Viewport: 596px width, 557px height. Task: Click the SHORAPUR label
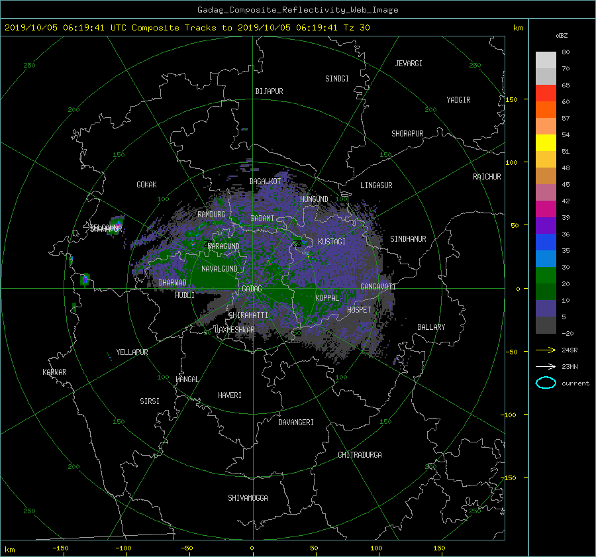pyautogui.click(x=407, y=134)
